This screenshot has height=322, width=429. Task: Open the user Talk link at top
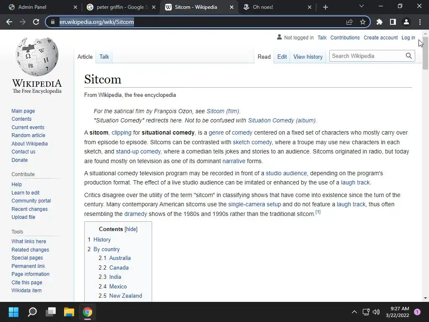pos(322,37)
